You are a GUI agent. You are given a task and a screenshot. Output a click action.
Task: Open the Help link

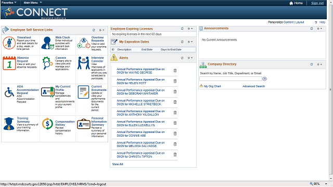click(322, 22)
